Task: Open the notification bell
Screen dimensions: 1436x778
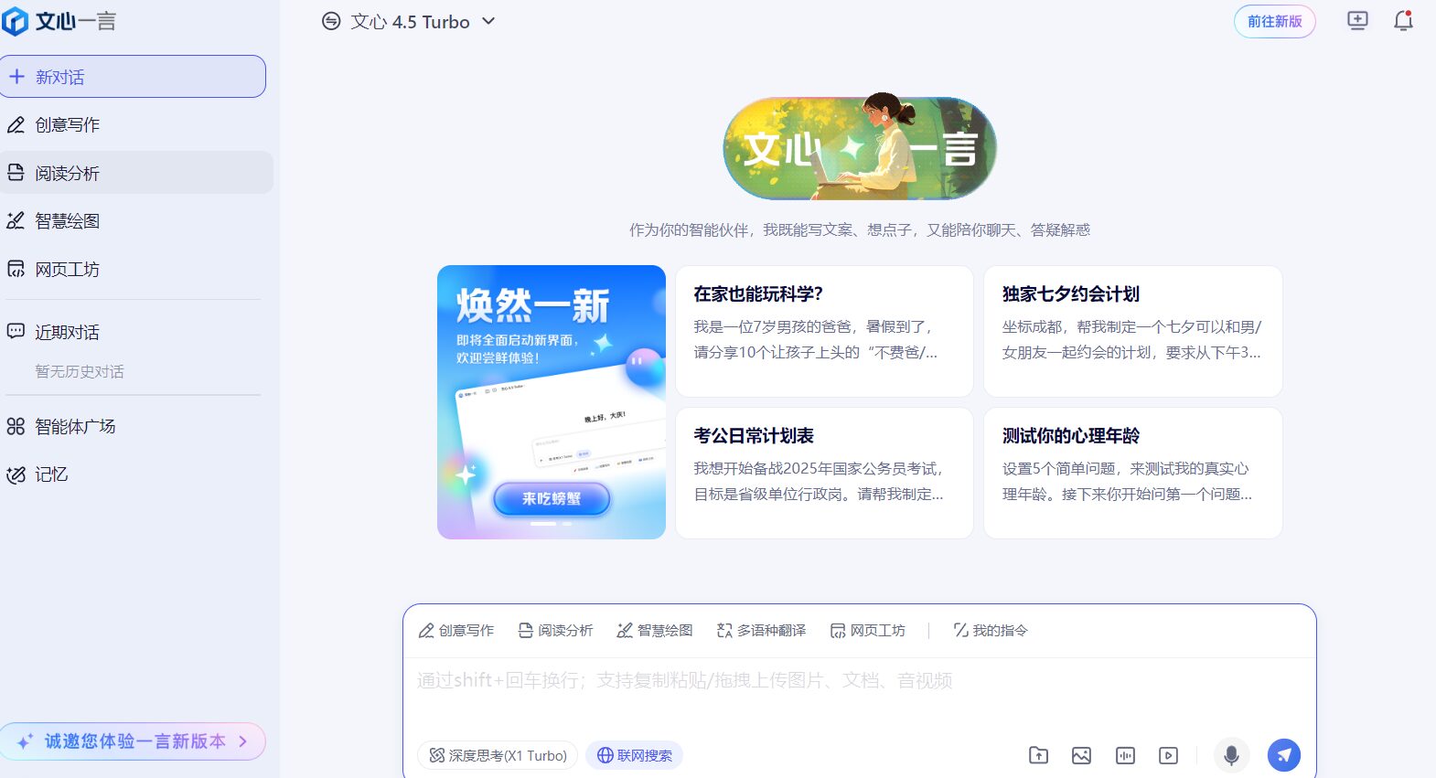Action: 1403,20
